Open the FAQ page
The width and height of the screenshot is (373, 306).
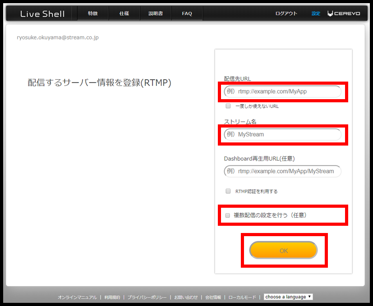[x=187, y=13]
